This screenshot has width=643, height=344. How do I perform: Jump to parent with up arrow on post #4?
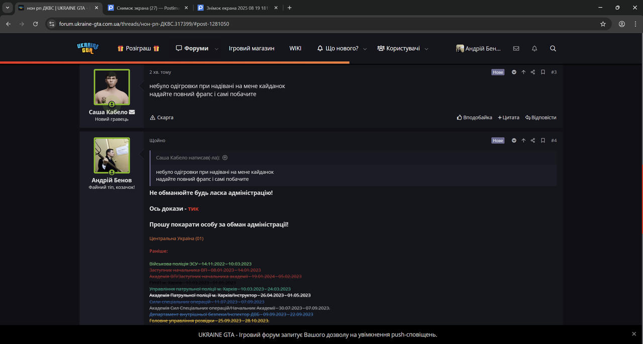pos(523,141)
